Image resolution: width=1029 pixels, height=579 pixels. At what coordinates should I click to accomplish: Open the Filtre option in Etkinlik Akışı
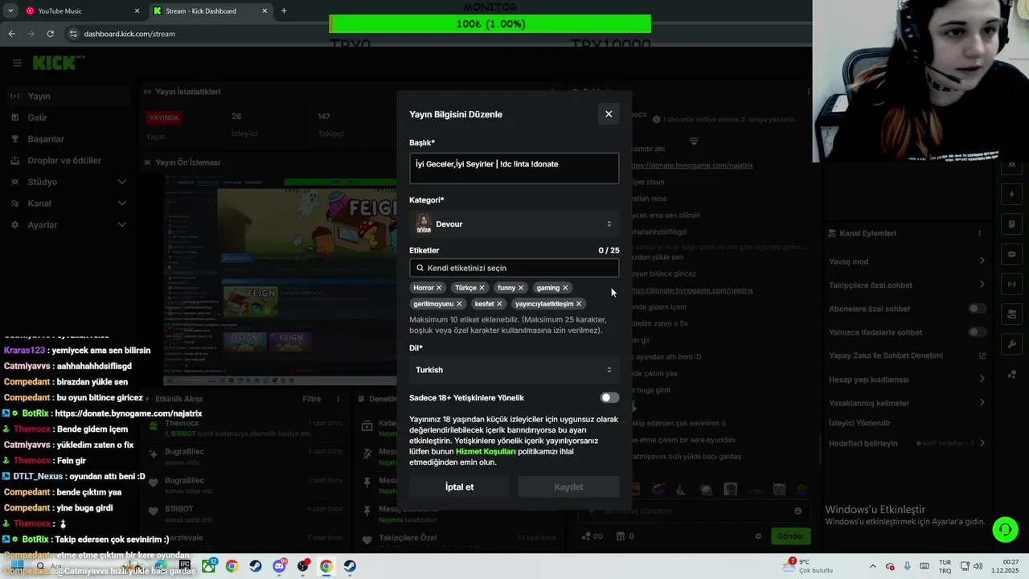[x=312, y=399]
